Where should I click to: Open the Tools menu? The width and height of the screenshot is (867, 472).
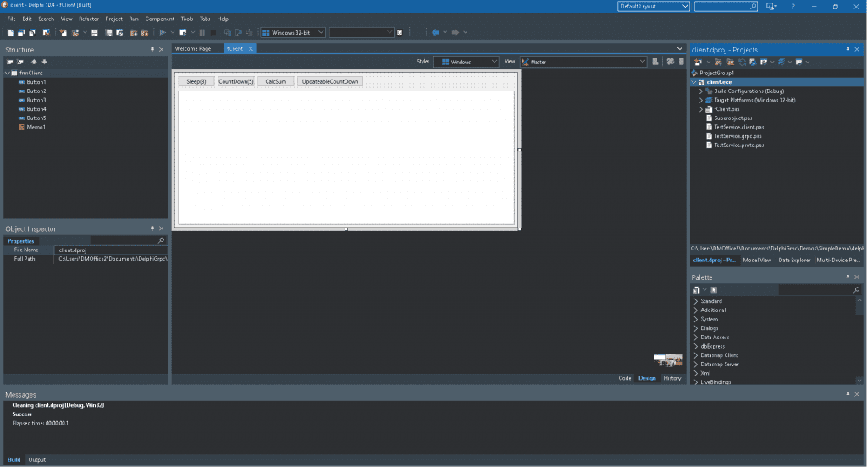187,19
